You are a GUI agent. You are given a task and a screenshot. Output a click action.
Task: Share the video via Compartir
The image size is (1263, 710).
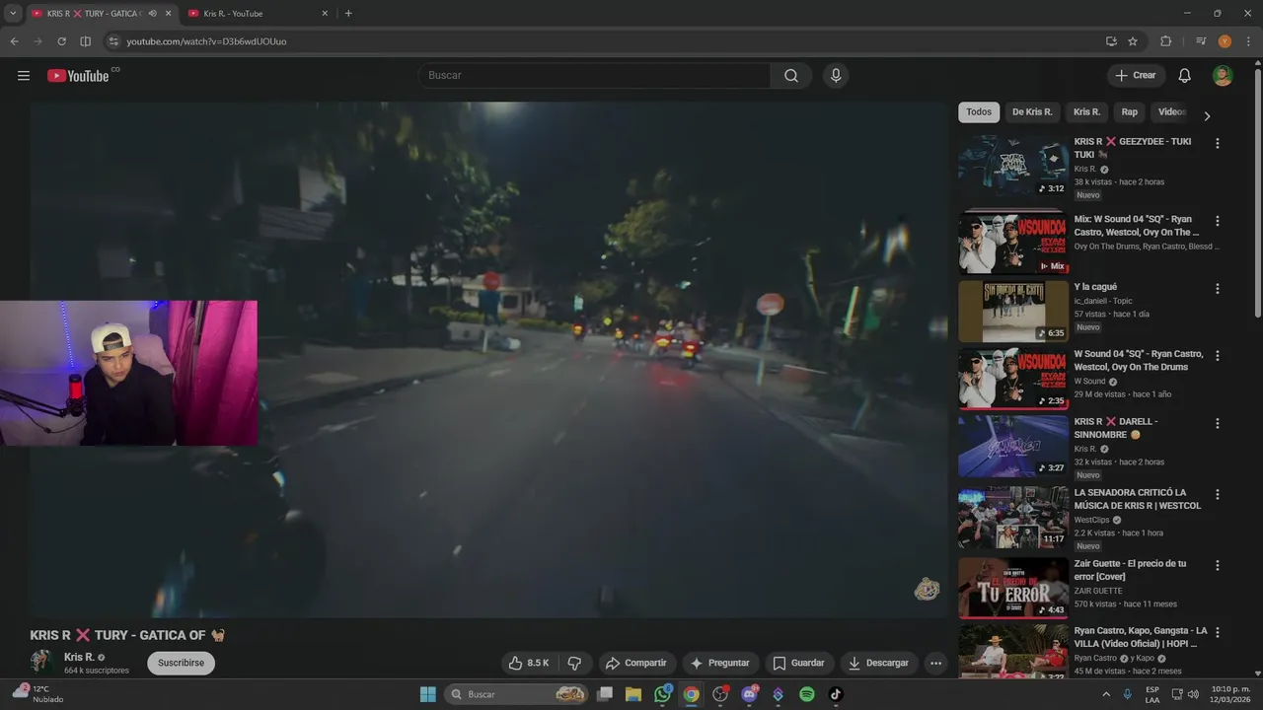tap(636, 663)
